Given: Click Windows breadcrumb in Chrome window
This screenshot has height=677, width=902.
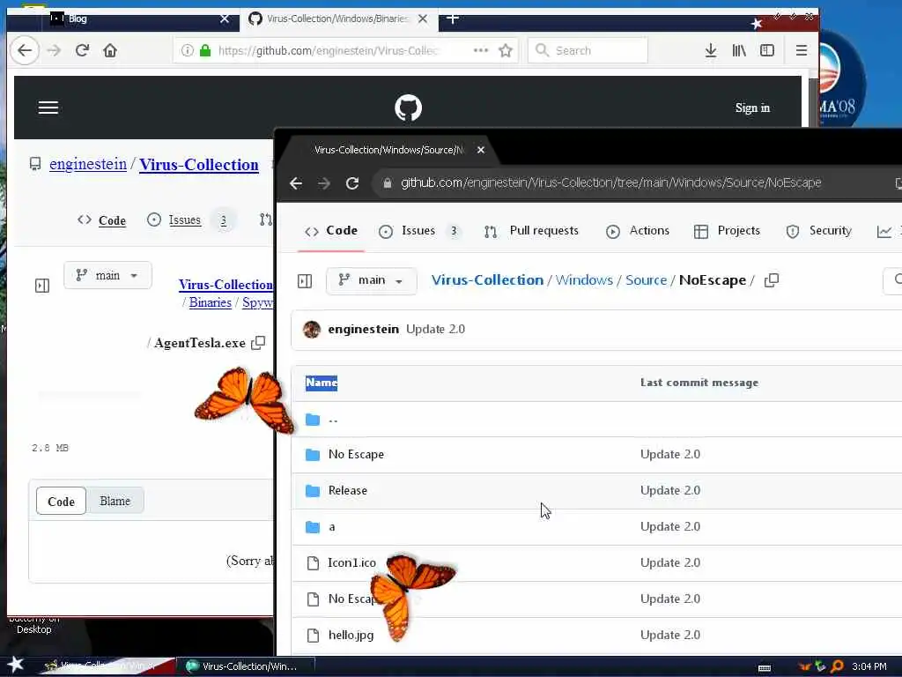Looking at the screenshot, I should [x=584, y=280].
